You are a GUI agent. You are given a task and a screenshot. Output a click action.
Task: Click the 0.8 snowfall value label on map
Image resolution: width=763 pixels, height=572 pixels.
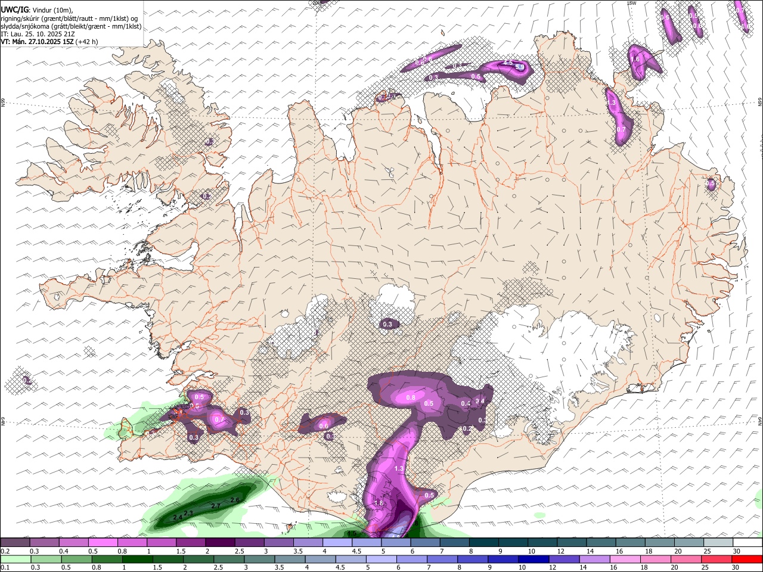point(410,397)
